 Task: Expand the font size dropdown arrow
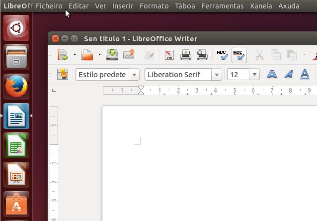click(x=254, y=74)
